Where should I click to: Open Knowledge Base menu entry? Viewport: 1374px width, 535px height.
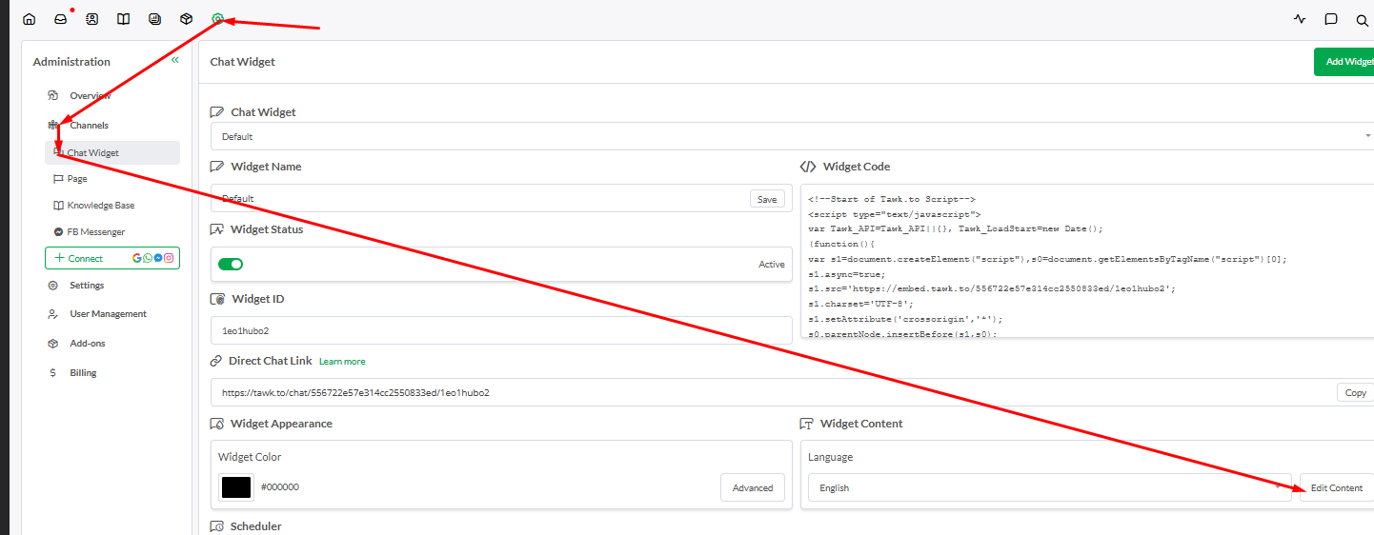101,205
